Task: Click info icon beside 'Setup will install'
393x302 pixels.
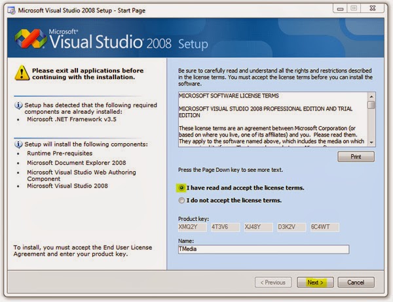Action: [x=18, y=144]
